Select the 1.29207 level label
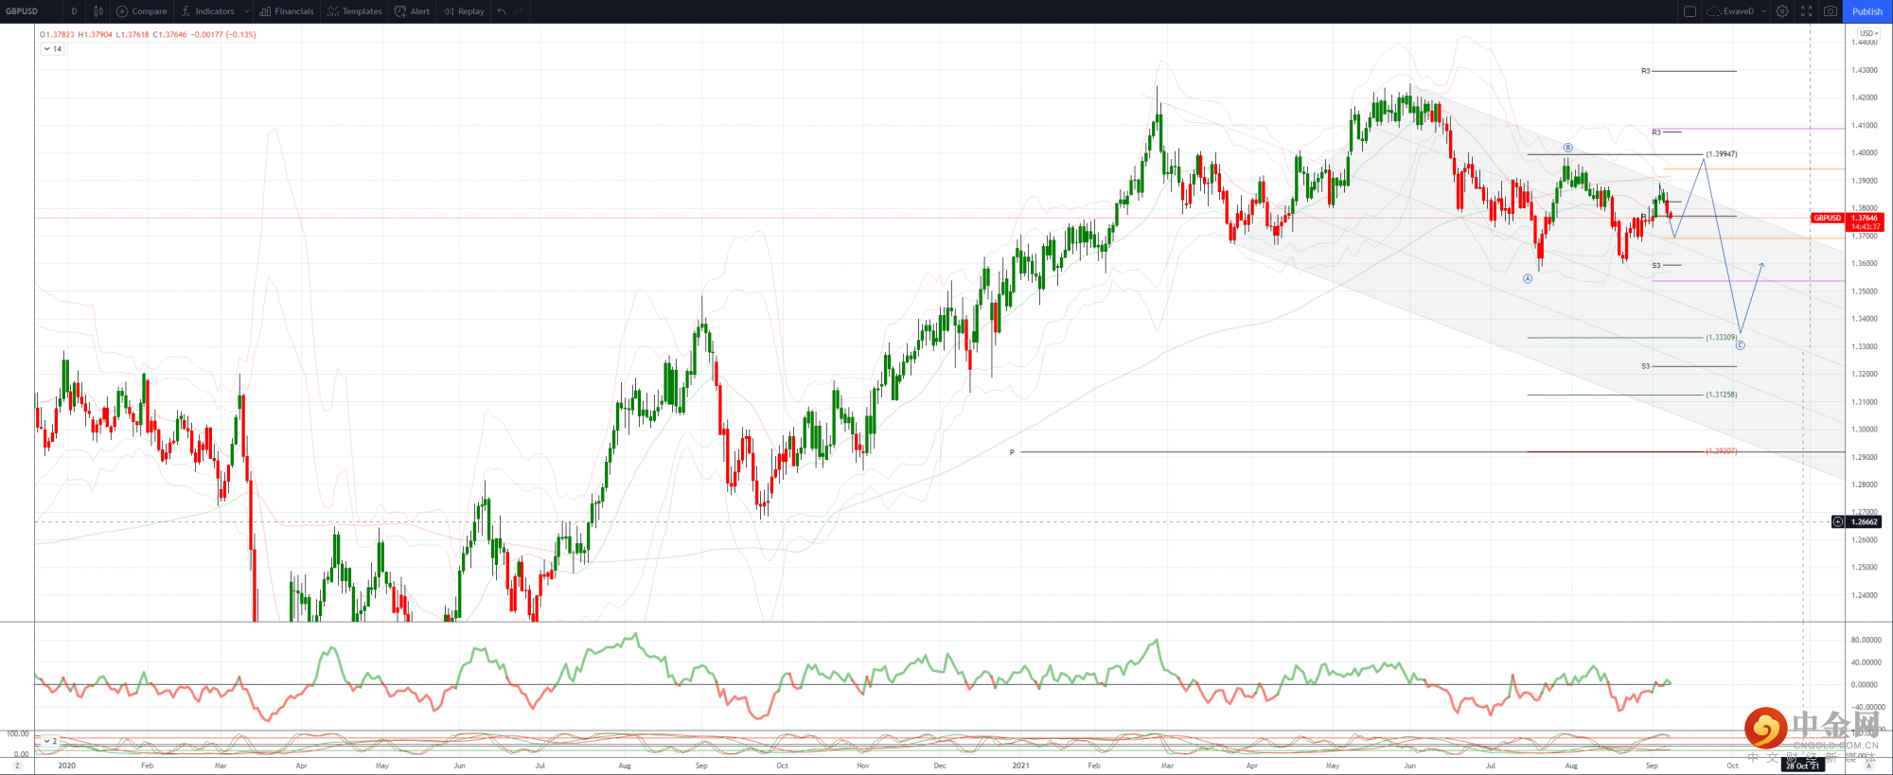The image size is (1893, 775). click(1722, 451)
